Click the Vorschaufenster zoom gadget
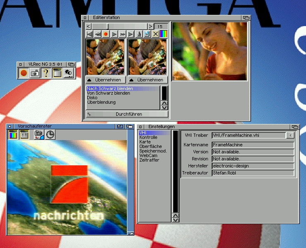Screen dimensions: 306x248 coord(120,126)
